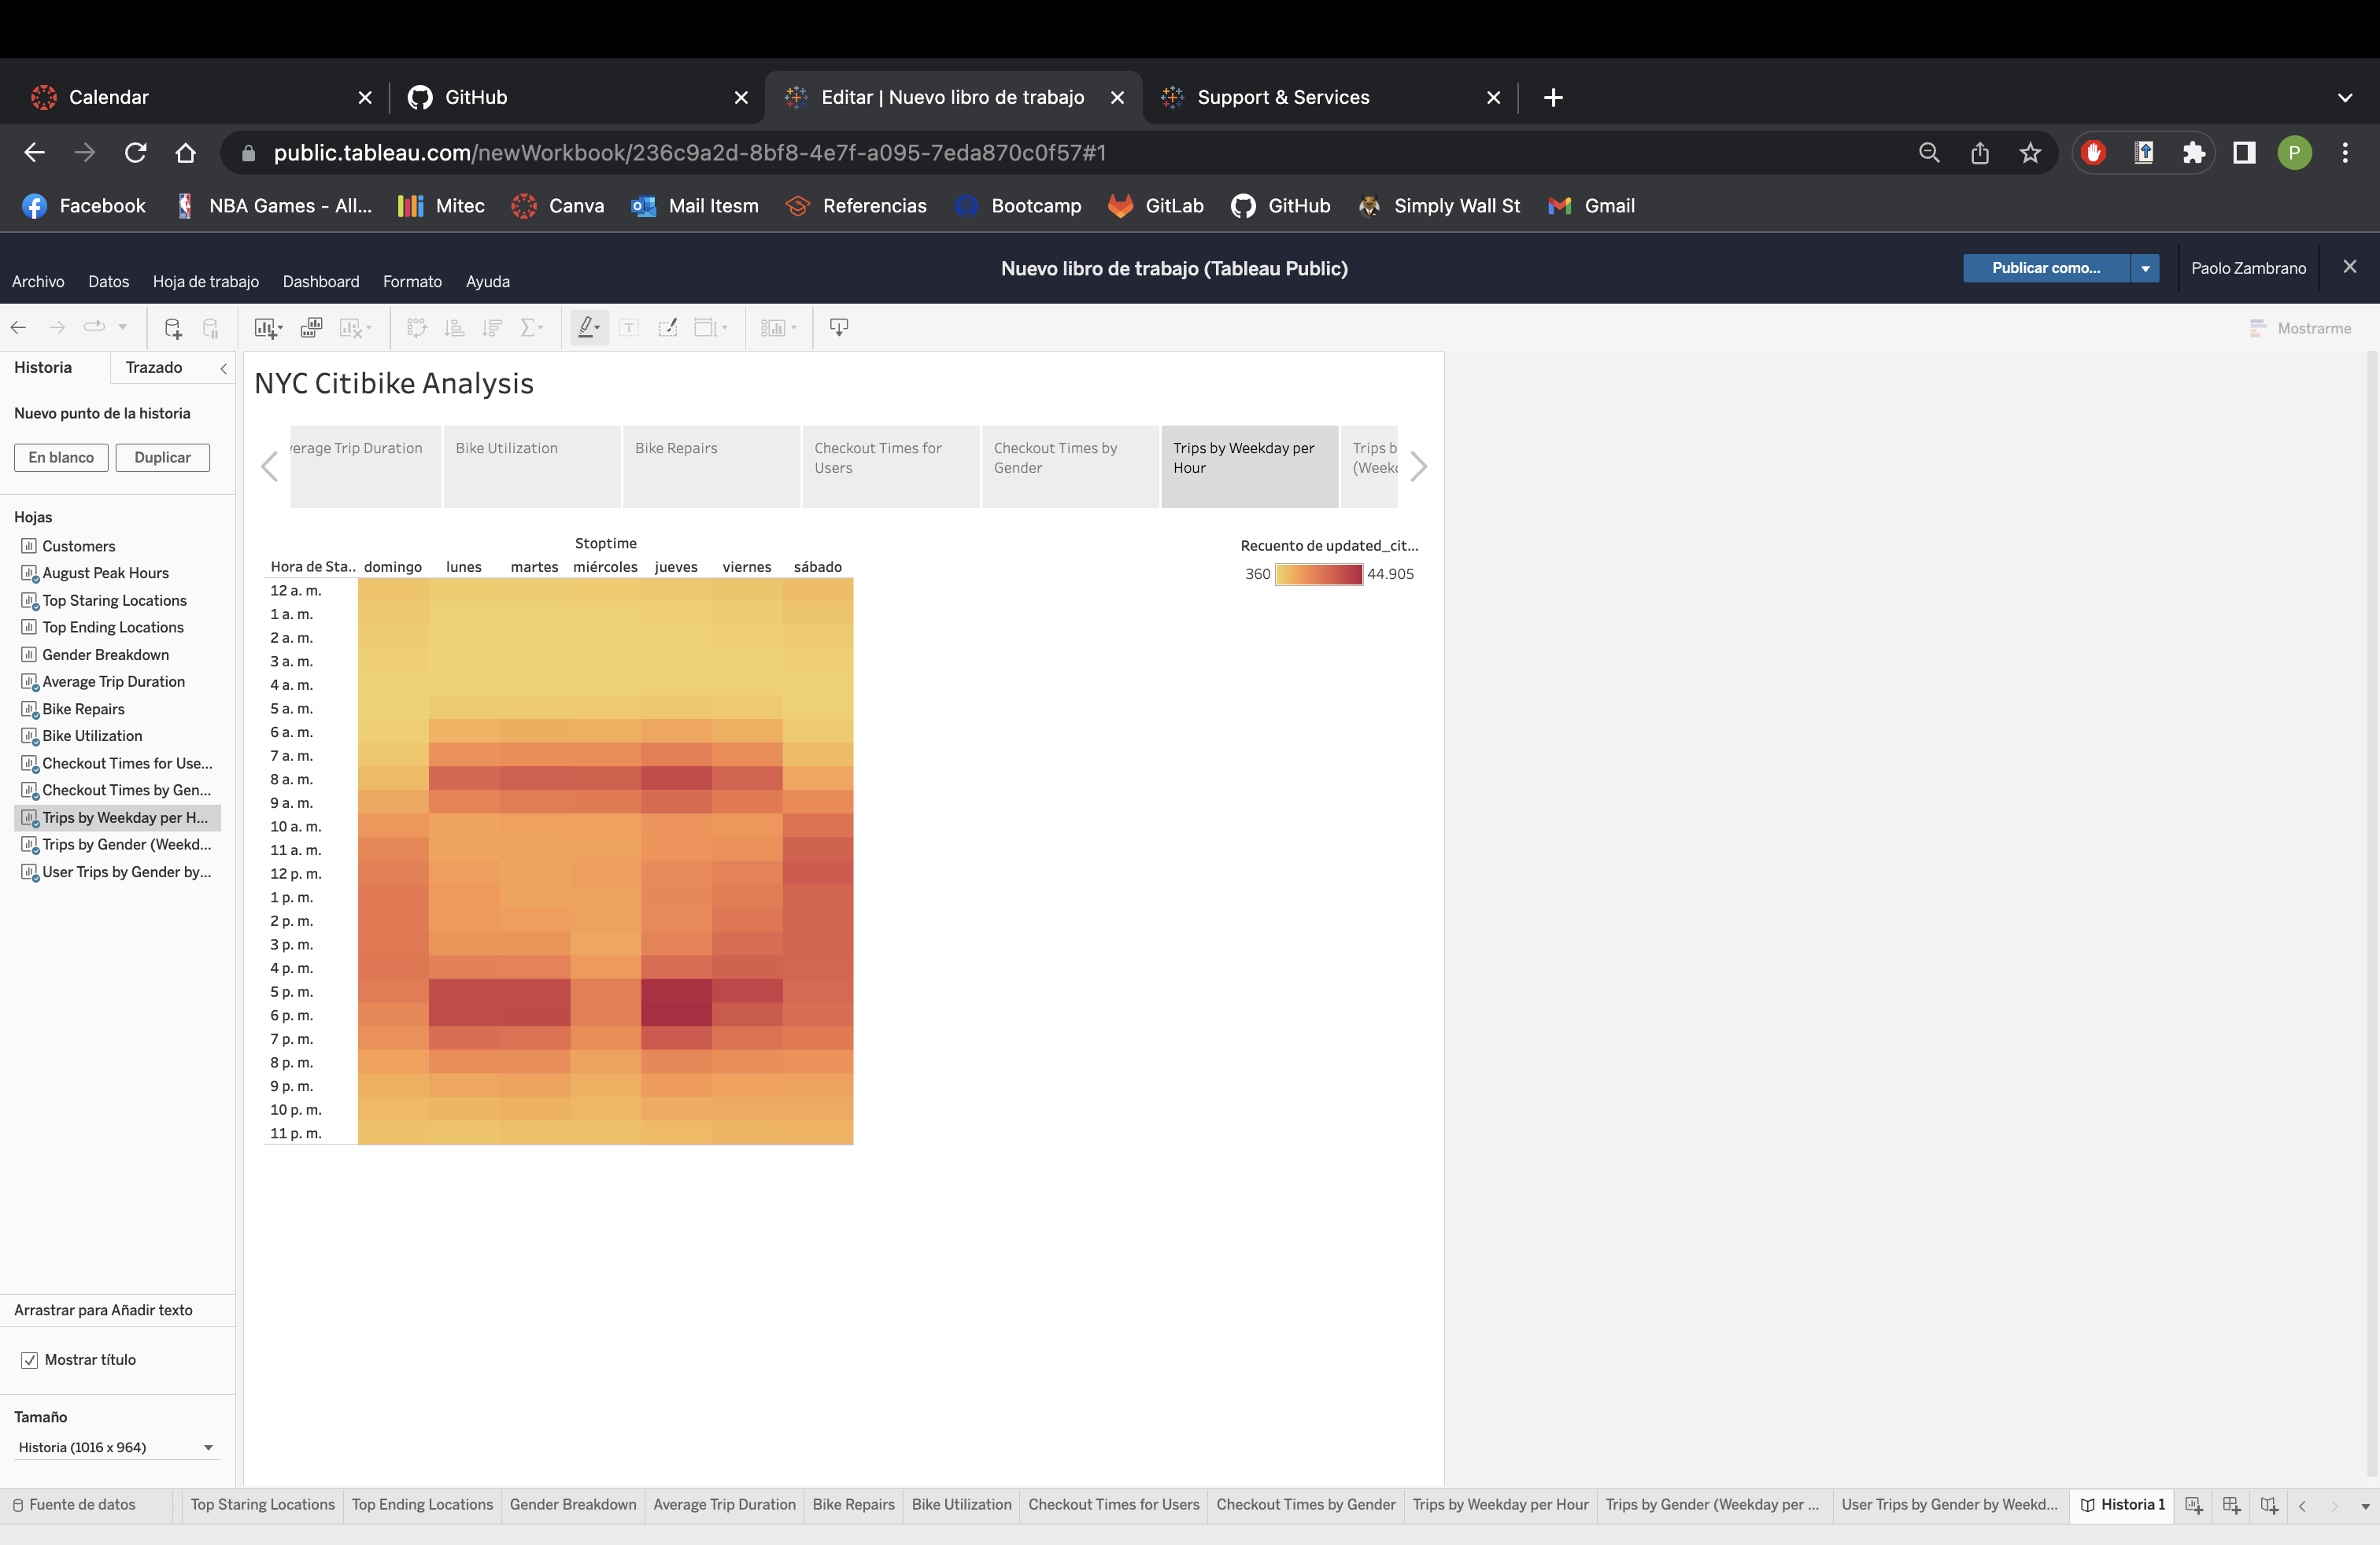Viewport: 2380px width, 1545px height.
Task: Select Gender Breakdown in Hojas list
Action: (x=105, y=655)
